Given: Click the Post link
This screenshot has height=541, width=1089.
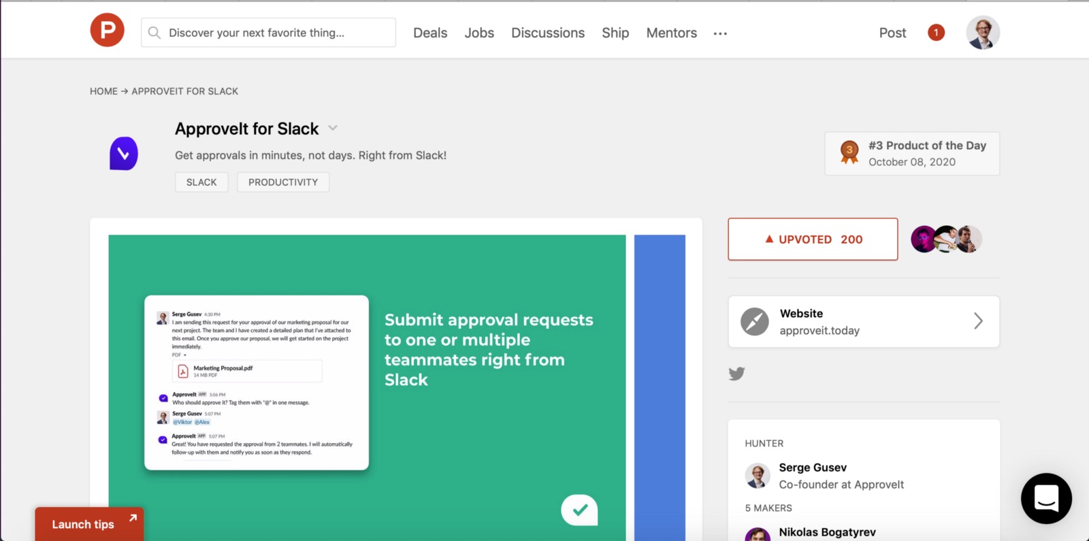Looking at the screenshot, I should [892, 33].
